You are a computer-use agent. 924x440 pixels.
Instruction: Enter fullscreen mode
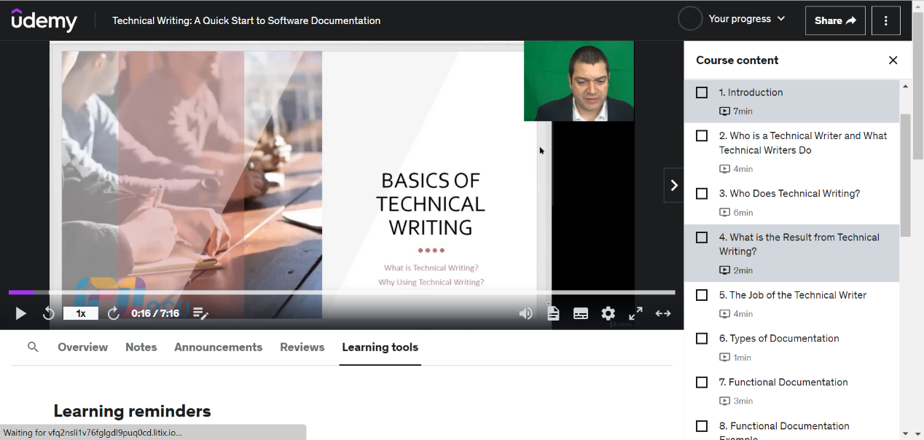coord(635,313)
